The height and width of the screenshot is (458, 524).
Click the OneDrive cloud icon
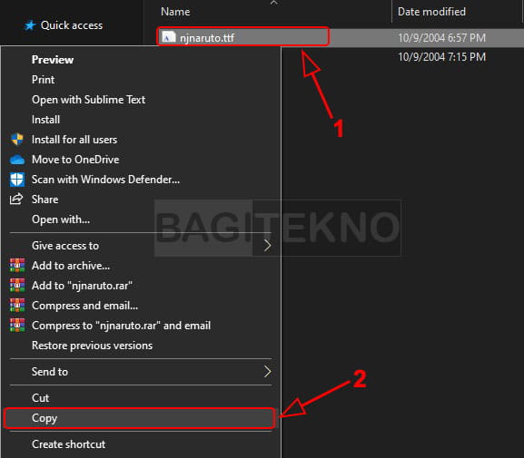coord(17,160)
